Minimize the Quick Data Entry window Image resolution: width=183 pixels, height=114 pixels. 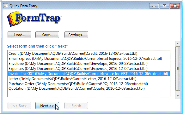(x=154, y=6)
